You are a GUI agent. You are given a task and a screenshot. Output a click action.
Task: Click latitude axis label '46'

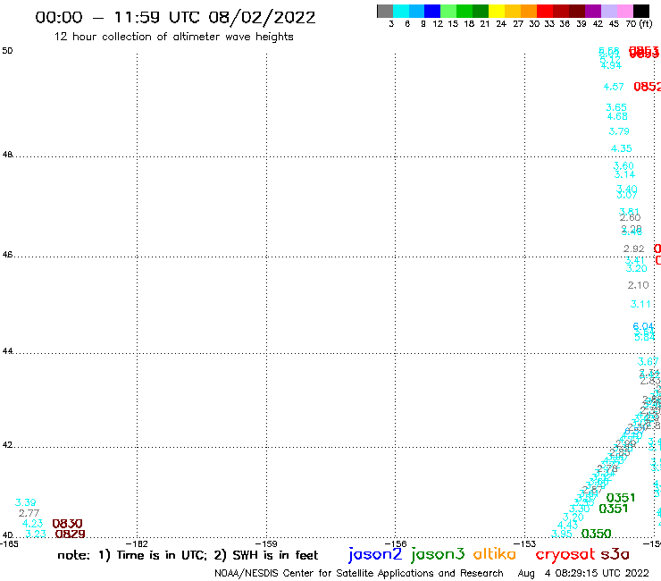7,255
